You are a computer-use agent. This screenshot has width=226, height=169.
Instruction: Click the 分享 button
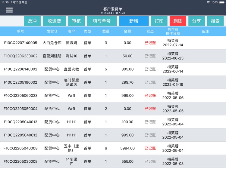(x=196, y=21)
